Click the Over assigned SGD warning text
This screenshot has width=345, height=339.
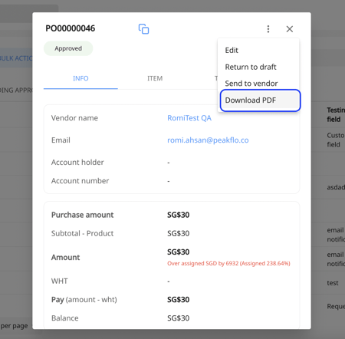[228, 263]
